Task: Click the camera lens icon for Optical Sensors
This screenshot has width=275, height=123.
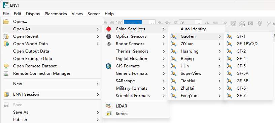Action: pos(109,36)
